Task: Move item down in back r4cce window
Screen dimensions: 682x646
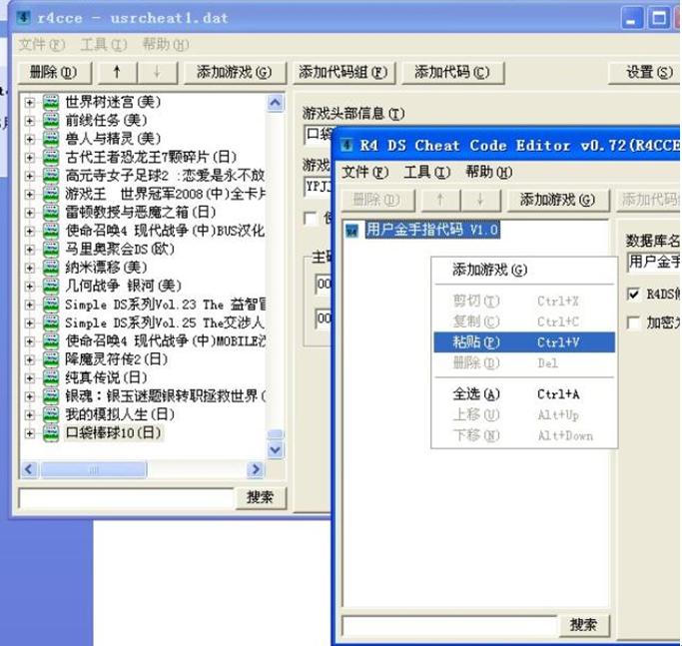Action: [x=157, y=72]
